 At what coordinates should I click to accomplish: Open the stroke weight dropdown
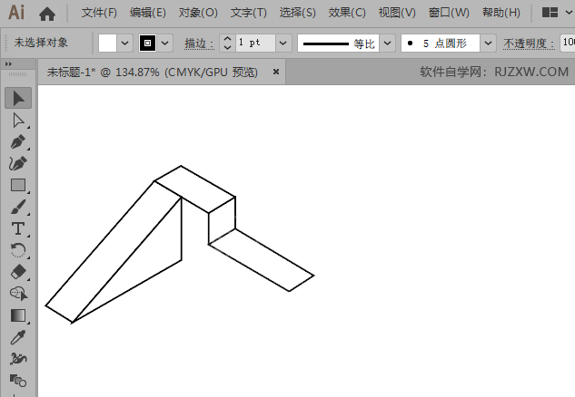click(283, 44)
